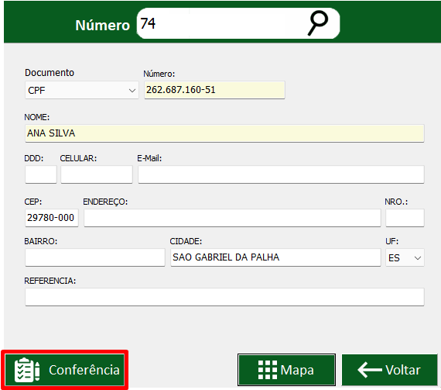The height and width of the screenshot is (390, 441).
Task: Open the Conferência screen
Action: [65, 370]
